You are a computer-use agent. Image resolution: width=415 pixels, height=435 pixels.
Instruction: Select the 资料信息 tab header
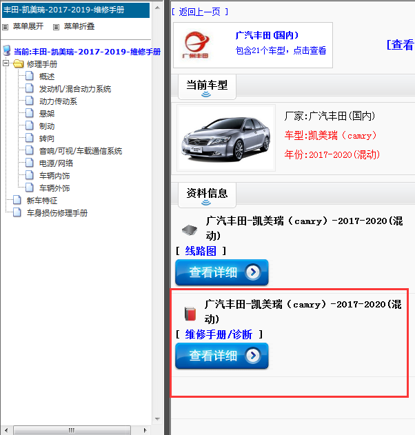click(x=207, y=195)
